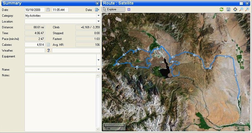Click the Weather temperature field
This screenshot has height=133, width=252.
click(x=35, y=51)
